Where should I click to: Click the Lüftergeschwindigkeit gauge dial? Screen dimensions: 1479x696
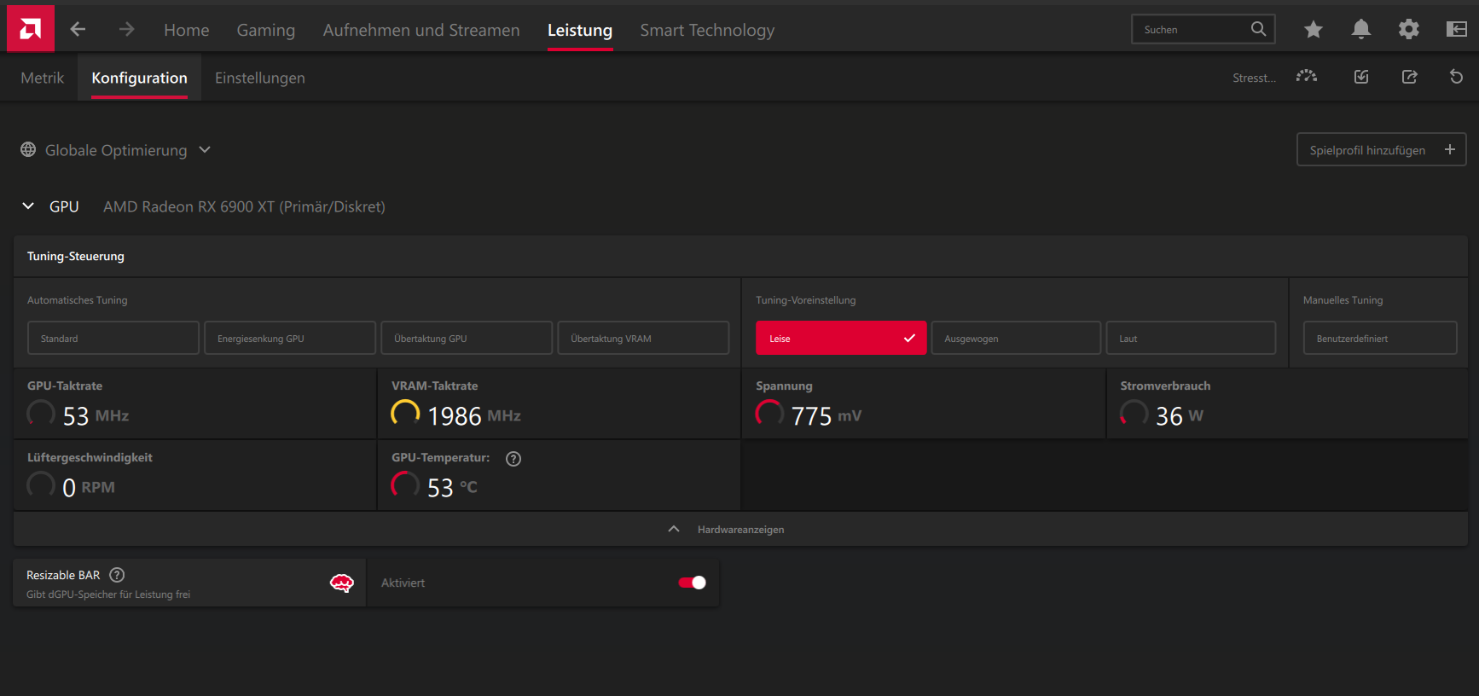click(41, 485)
